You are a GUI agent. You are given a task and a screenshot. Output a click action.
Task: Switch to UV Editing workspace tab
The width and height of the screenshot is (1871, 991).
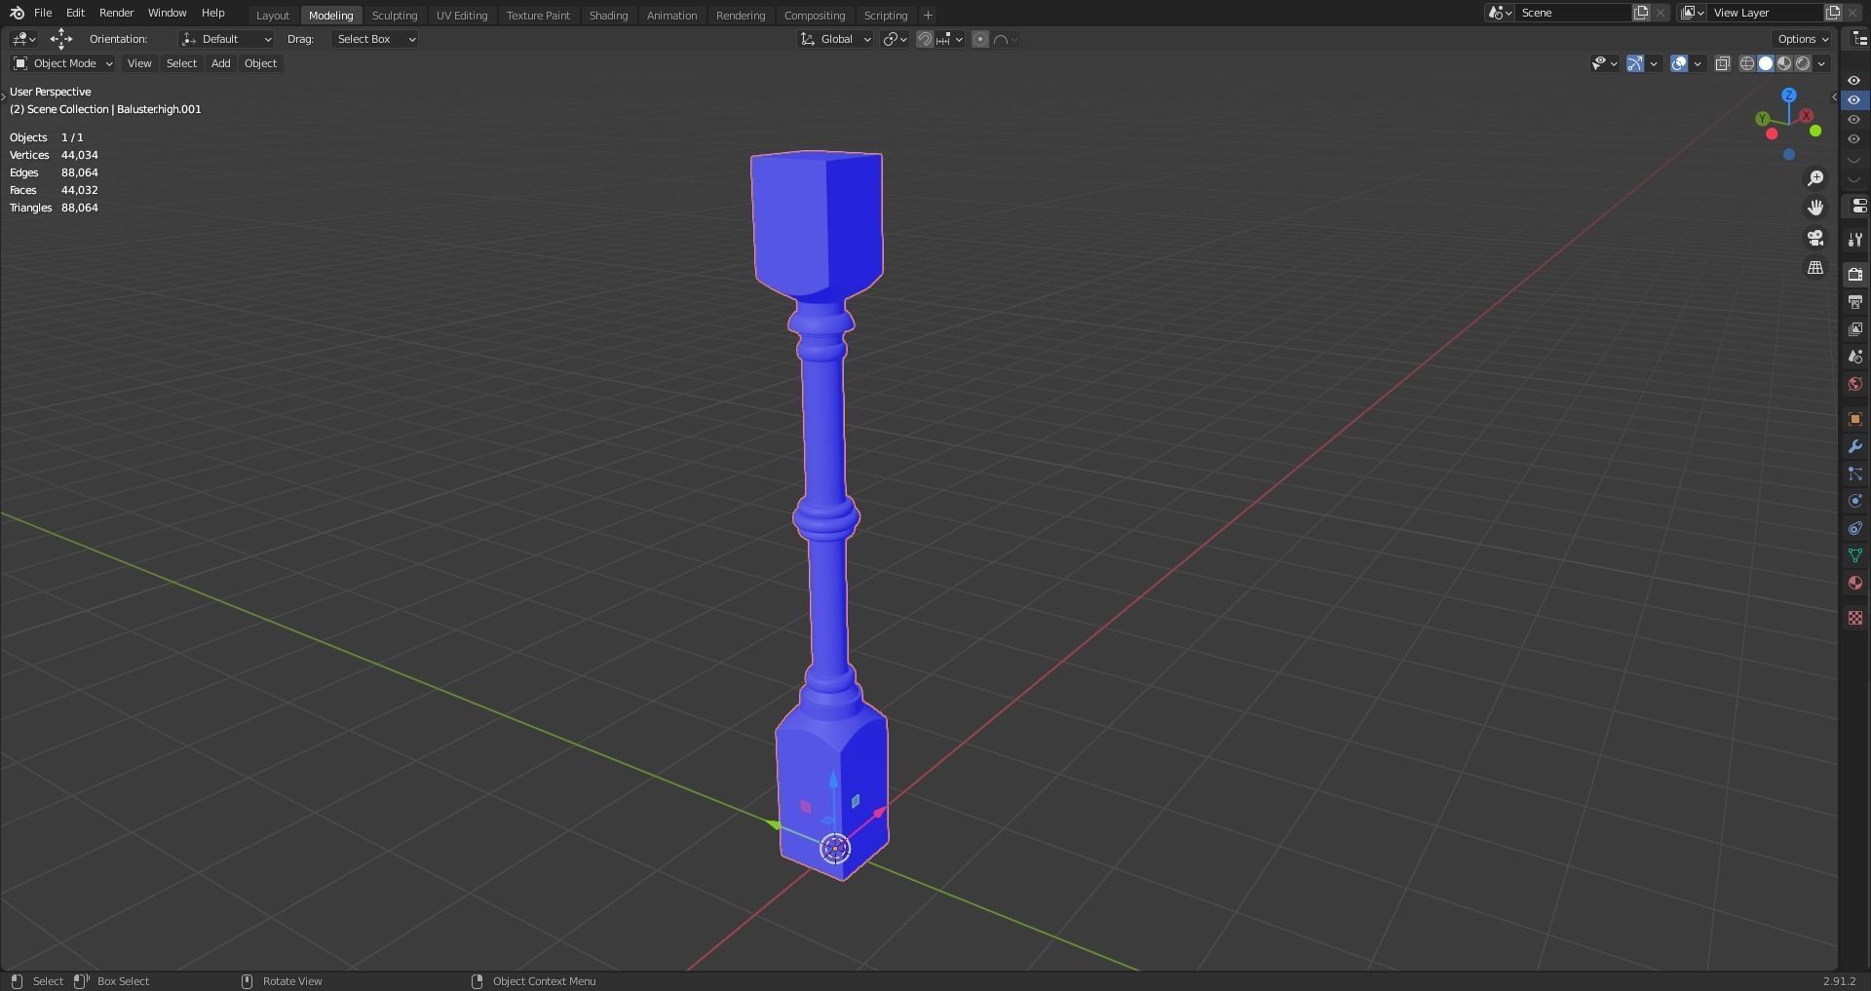pyautogui.click(x=462, y=16)
